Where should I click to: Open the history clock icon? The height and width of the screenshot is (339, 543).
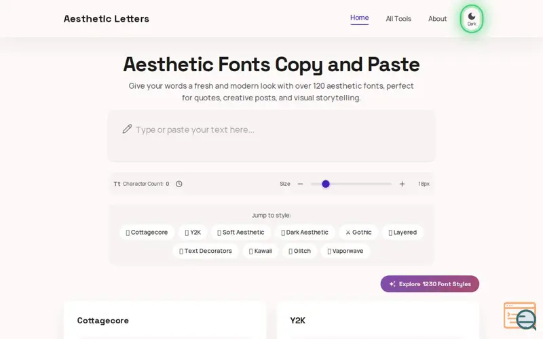click(x=179, y=184)
